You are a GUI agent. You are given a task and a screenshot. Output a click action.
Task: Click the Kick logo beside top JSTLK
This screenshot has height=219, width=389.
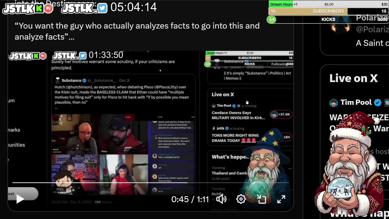pyautogui.click(x=39, y=9)
